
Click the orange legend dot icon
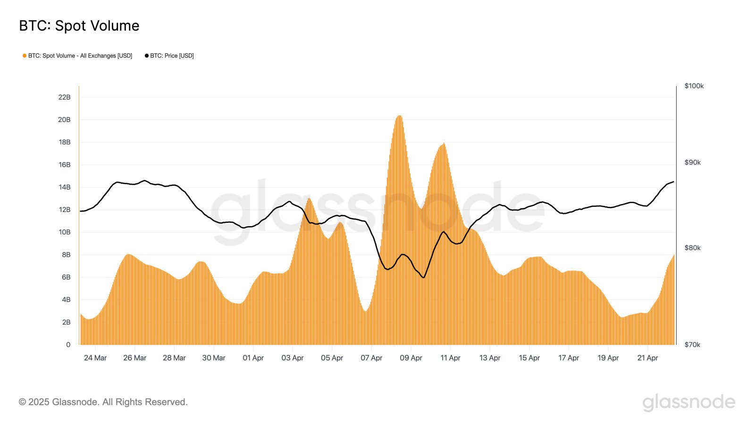pos(24,56)
